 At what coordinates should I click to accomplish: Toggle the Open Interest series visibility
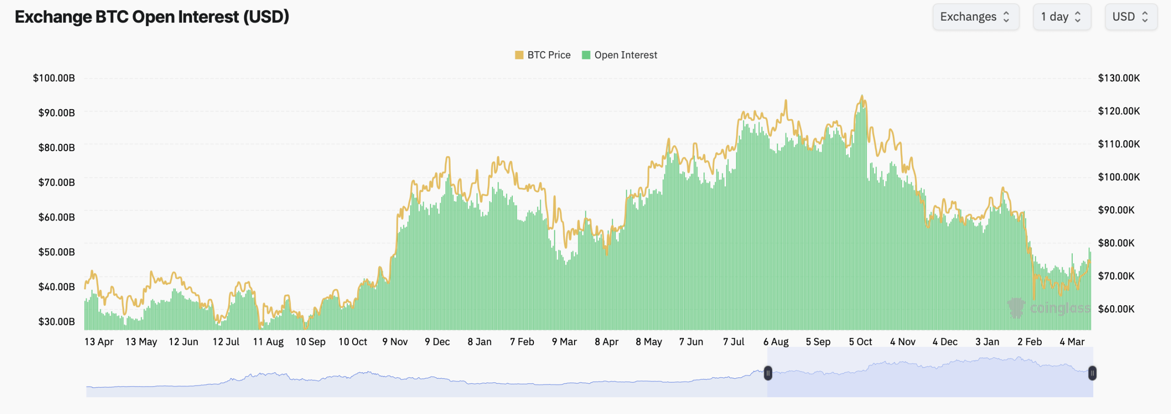tap(625, 55)
